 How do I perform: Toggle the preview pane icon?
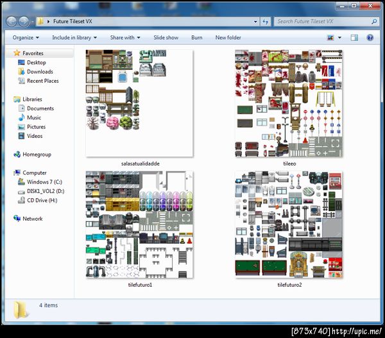point(354,38)
